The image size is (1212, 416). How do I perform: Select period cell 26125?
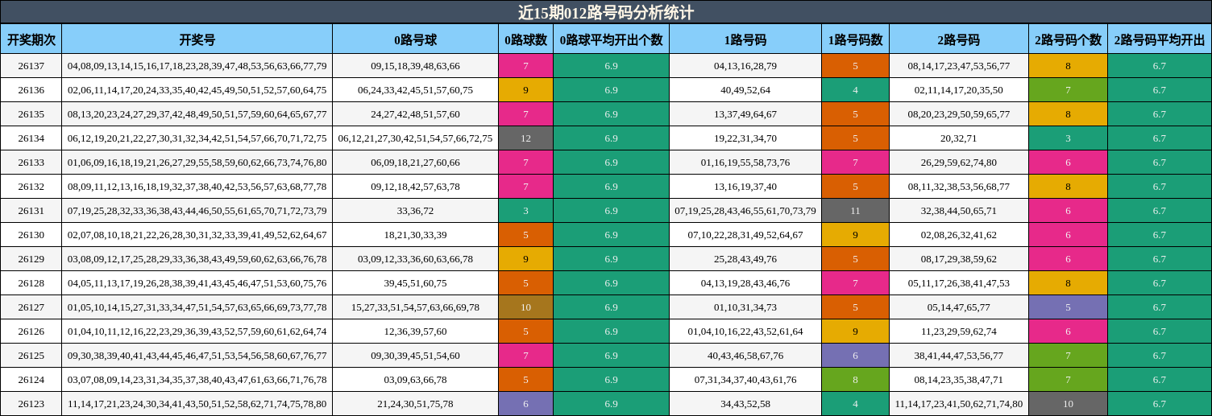(31, 356)
